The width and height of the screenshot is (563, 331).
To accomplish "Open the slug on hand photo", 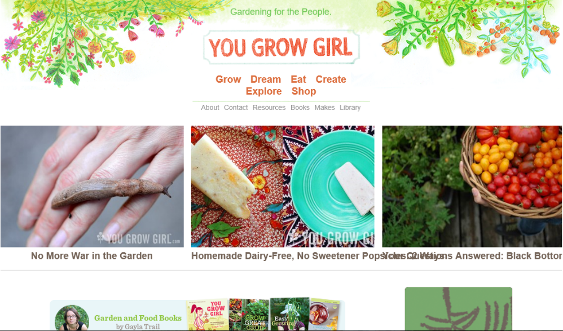I will (x=92, y=186).
